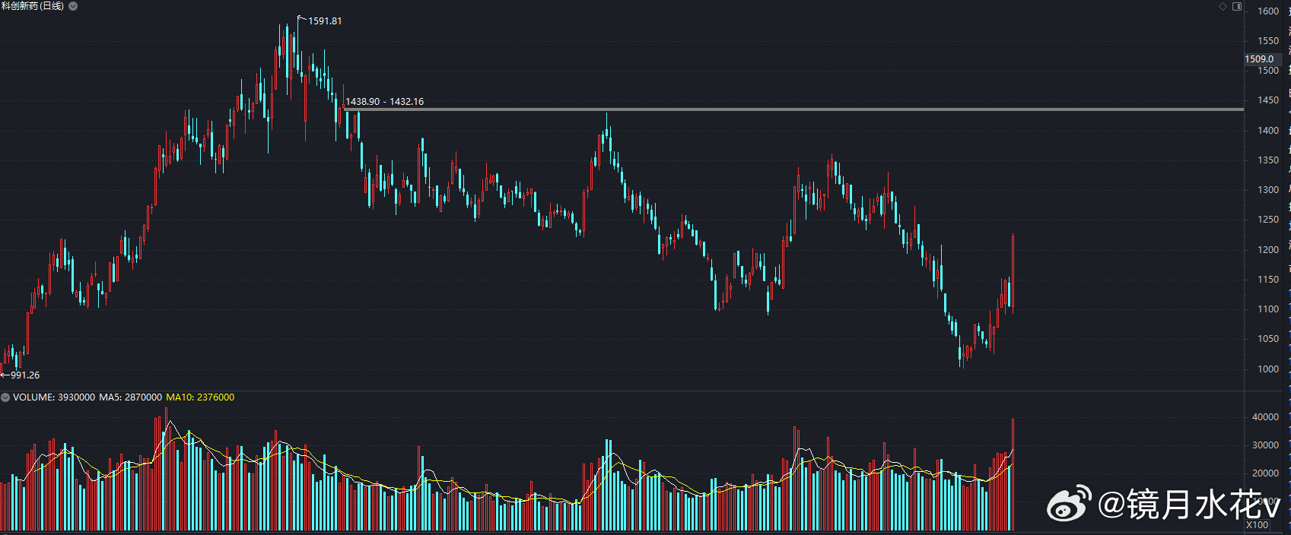Select the 1509.0 price label on axis

click(x=1259, y=59)
